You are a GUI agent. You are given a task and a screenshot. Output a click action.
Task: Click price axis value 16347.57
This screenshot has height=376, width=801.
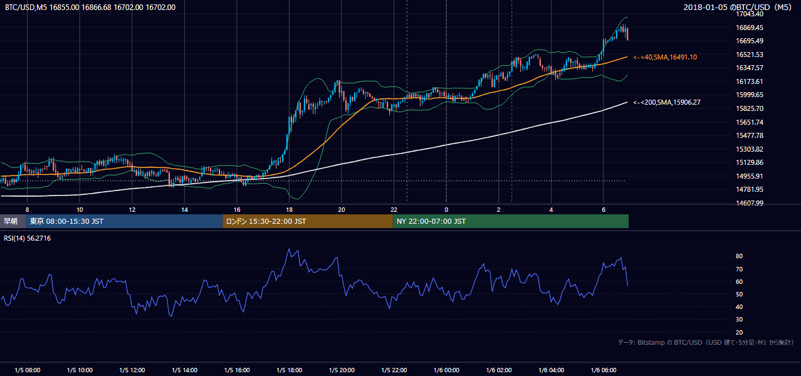(x=750, y=68)
